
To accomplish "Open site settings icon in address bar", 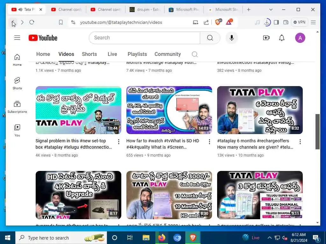I will [73, 22].
